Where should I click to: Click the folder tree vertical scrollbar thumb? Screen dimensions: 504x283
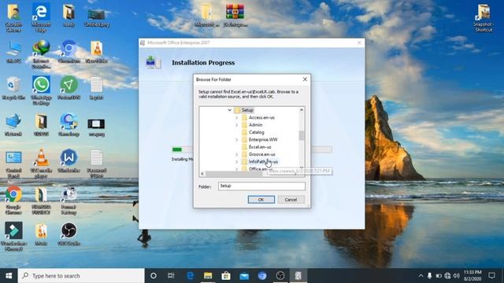point(302,135)
